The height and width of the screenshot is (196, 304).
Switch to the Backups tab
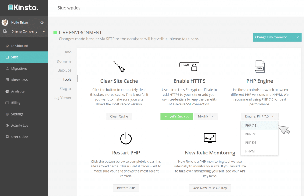64,70
